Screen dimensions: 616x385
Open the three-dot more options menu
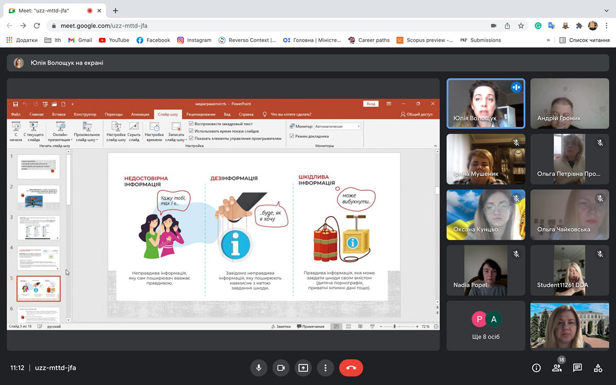click(x=325, y=368)
